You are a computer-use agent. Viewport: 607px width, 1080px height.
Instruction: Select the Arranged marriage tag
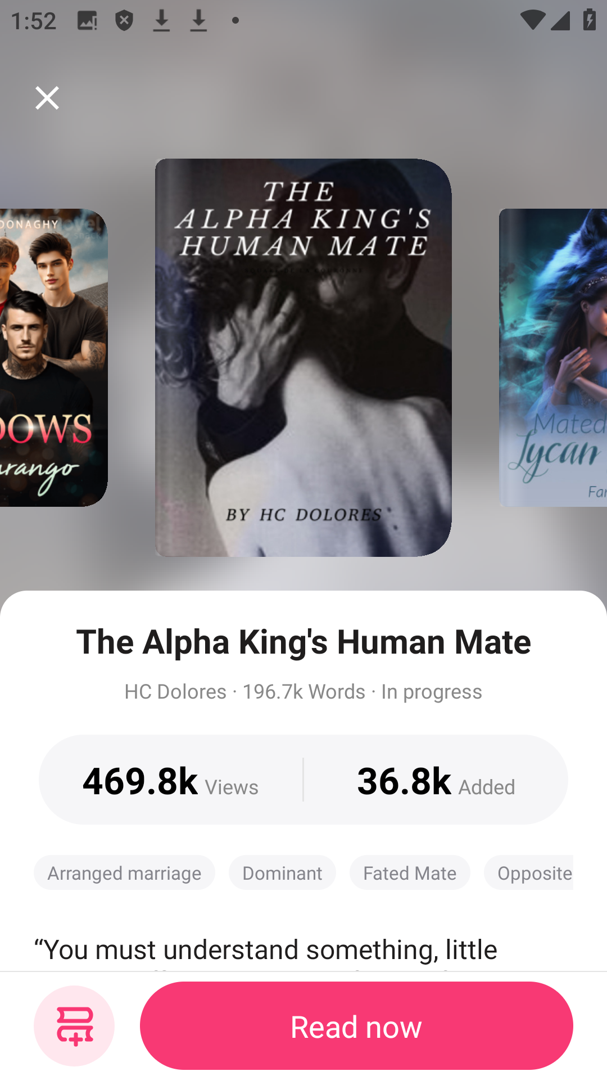[x=124, y=872]
